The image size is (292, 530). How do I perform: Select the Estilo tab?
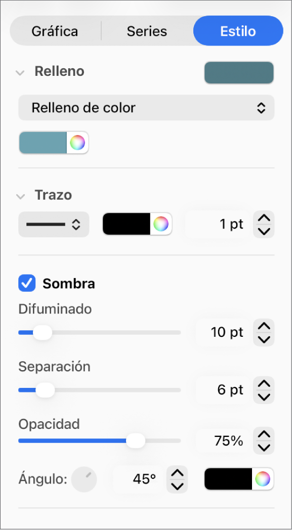pyautogui.click(x=238, y=31)
